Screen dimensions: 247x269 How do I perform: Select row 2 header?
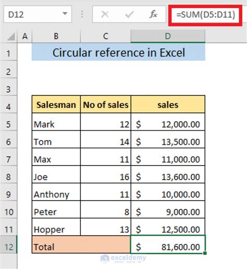tap(8, 69)
